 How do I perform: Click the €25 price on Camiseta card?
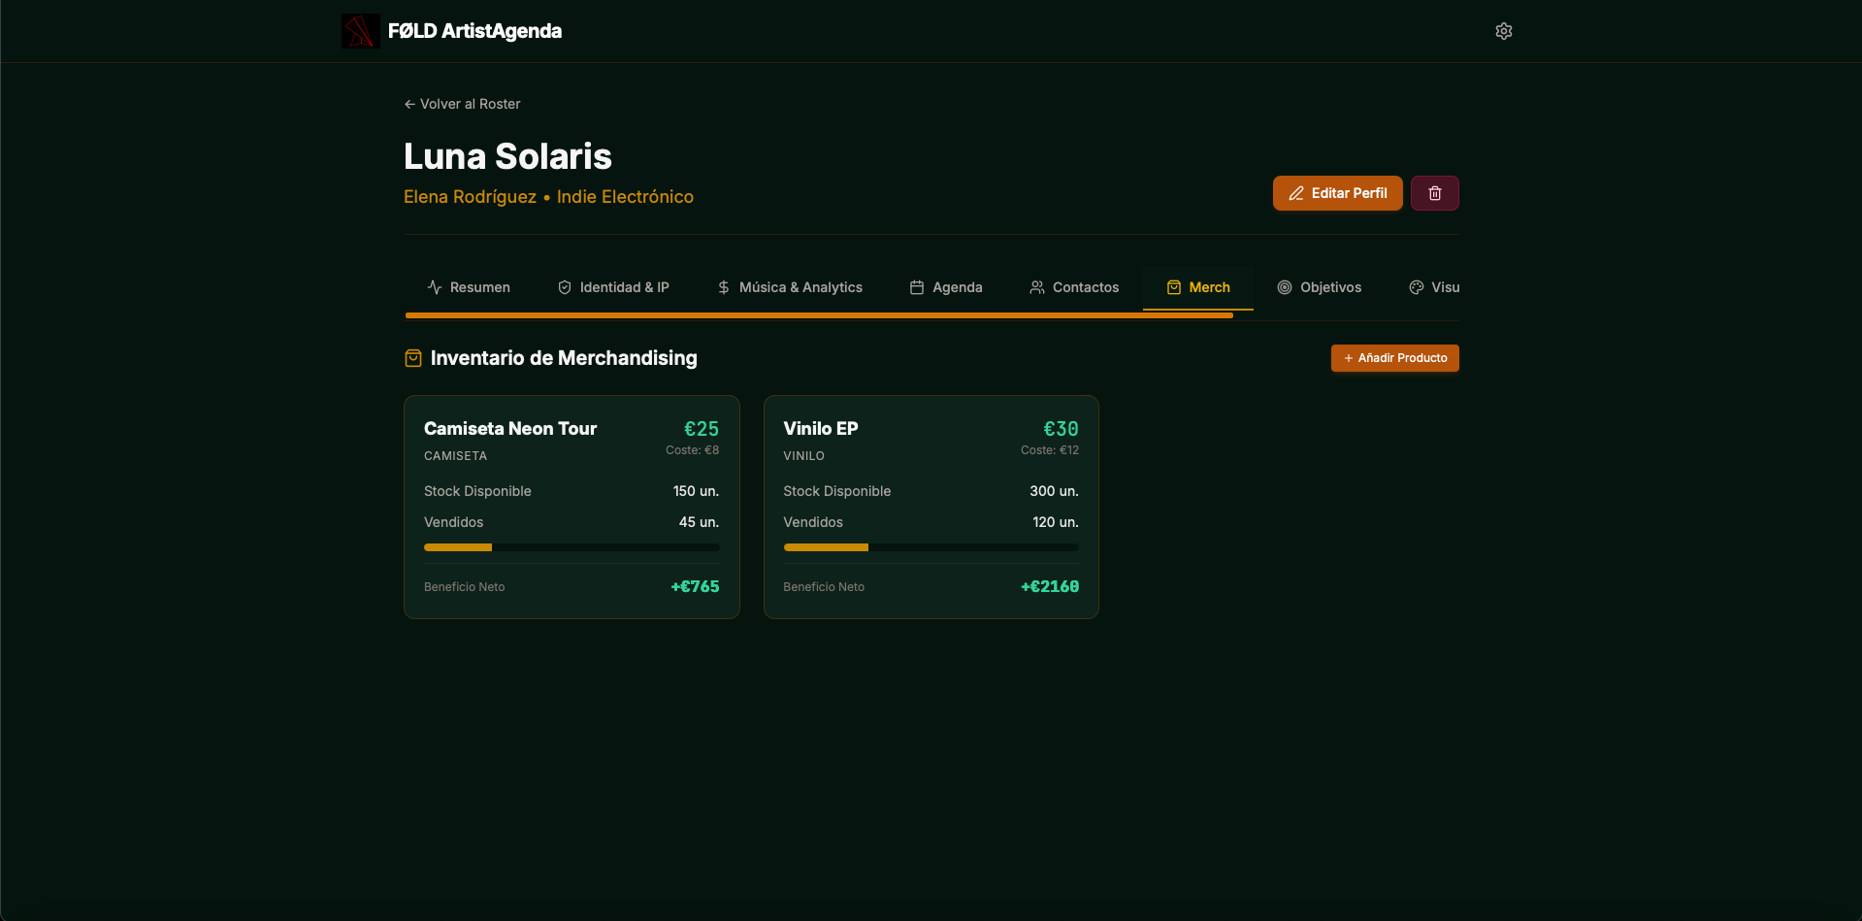(702, 429)
